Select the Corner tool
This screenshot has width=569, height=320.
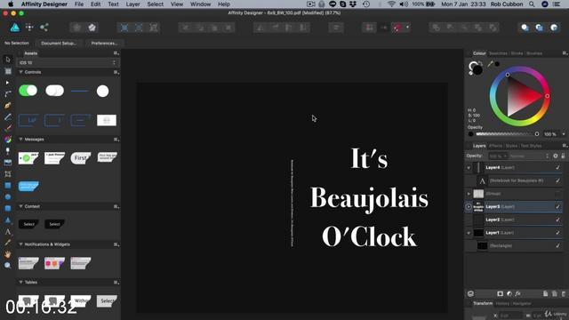click(x=8, y=94)
